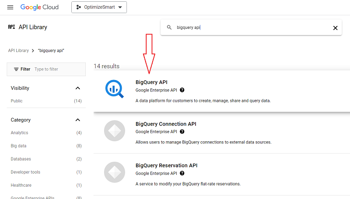
Task: Click help icon under BigQuery Reservation API
Action: 182,173
